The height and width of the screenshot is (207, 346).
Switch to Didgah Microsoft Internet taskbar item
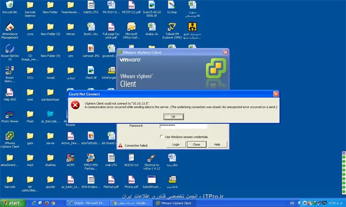[x=88, y=203]
